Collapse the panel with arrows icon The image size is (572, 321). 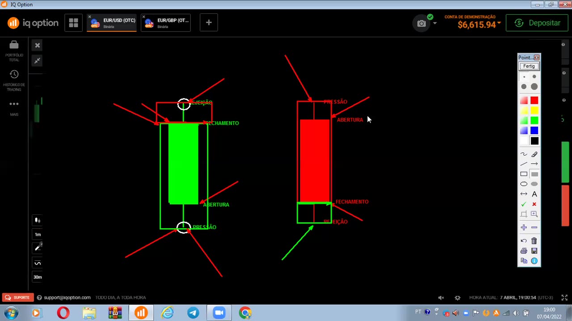pyautogui.click(x=38, y=61)
